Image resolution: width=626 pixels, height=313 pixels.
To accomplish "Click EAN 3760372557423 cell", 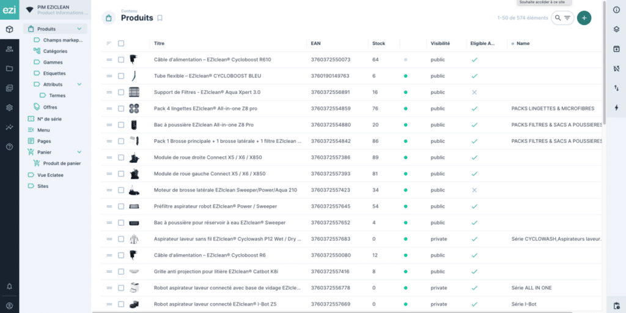I will point(331,190).
